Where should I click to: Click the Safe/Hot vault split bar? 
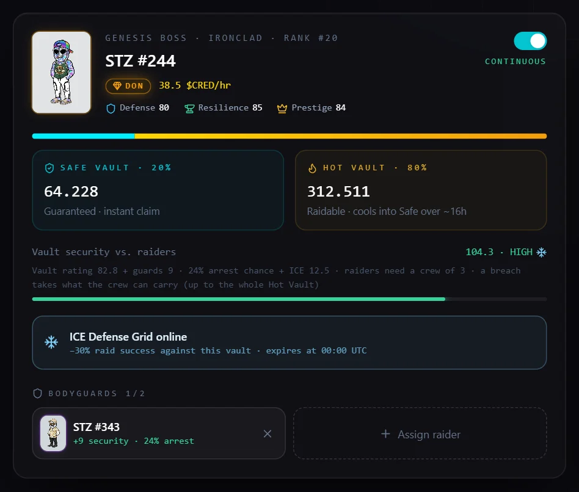289,136
